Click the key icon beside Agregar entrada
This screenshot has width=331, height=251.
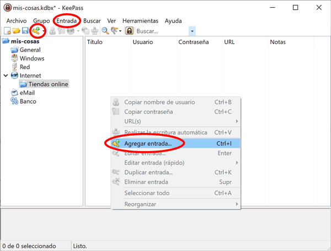pos(116,143)
